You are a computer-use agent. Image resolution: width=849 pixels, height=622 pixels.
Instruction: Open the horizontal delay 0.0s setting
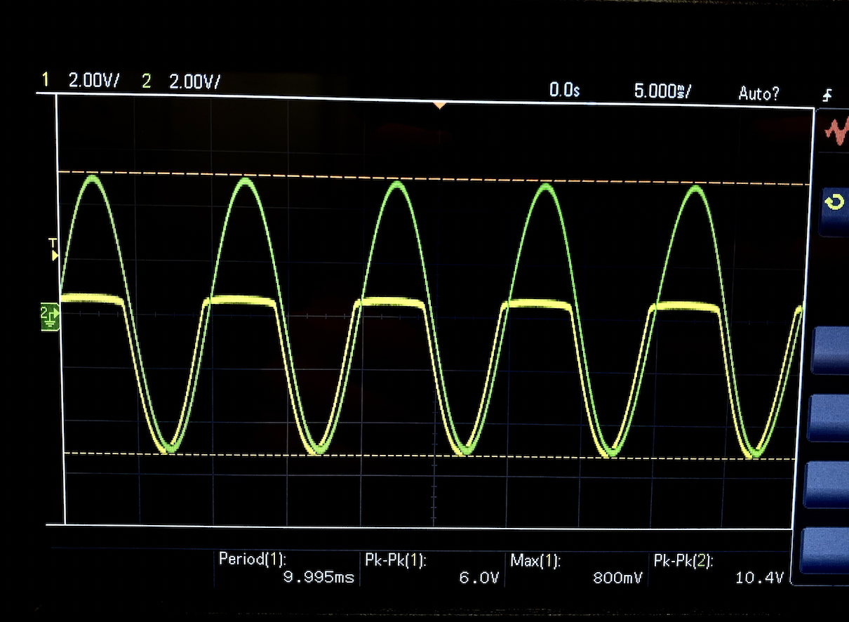tap(564, 90)
